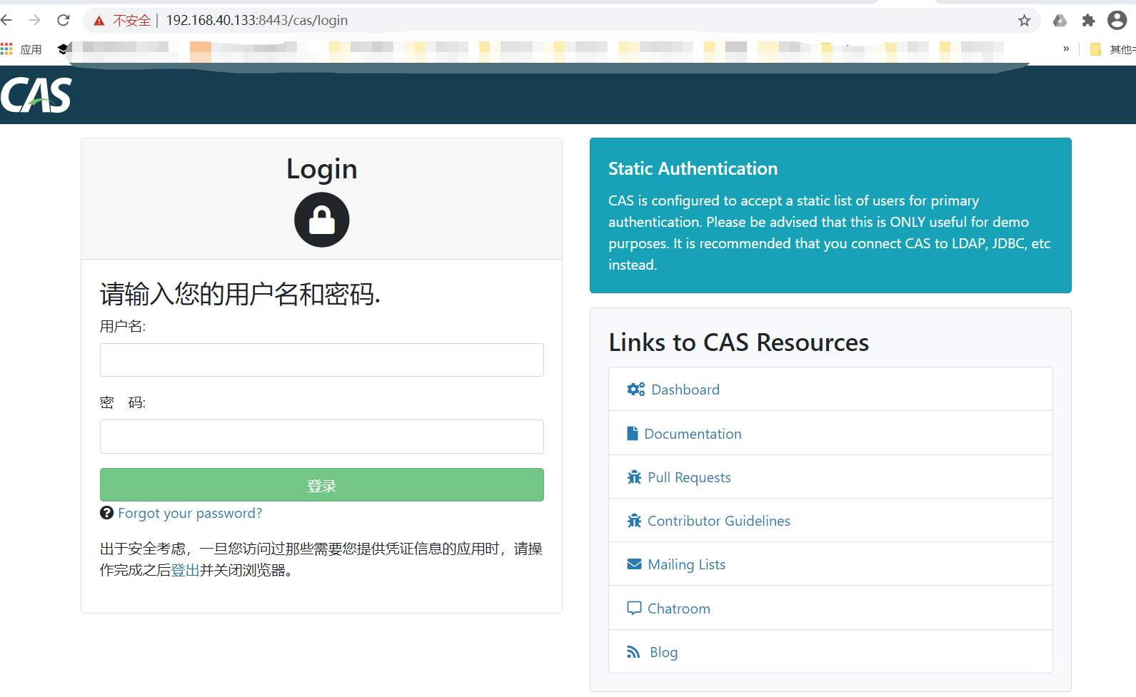Viewport: 1136px width, 697px height.
Task: Focus the 用户名 username input field
Action: click(322, 360)
